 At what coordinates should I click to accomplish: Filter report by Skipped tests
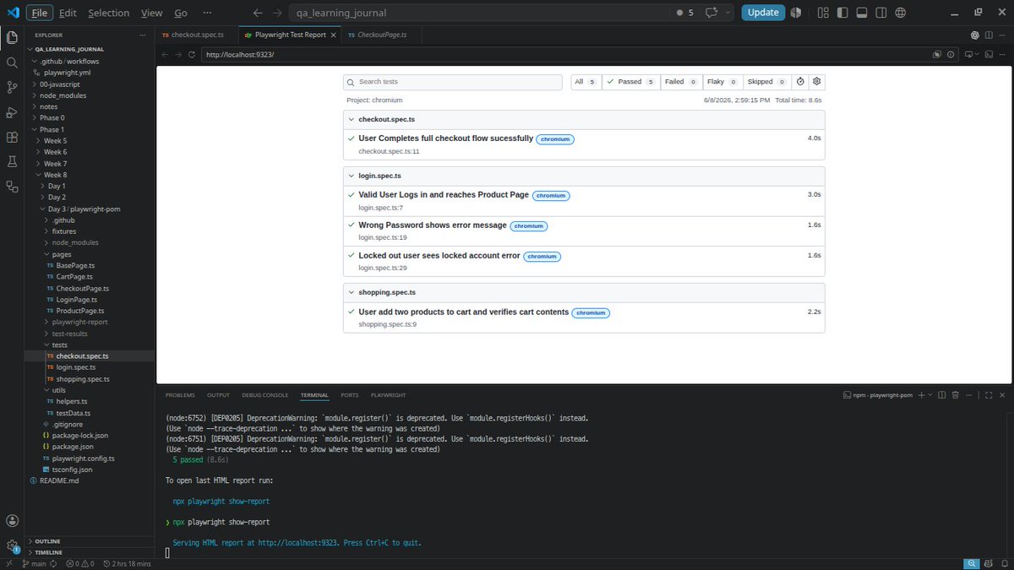pos(766,82)
